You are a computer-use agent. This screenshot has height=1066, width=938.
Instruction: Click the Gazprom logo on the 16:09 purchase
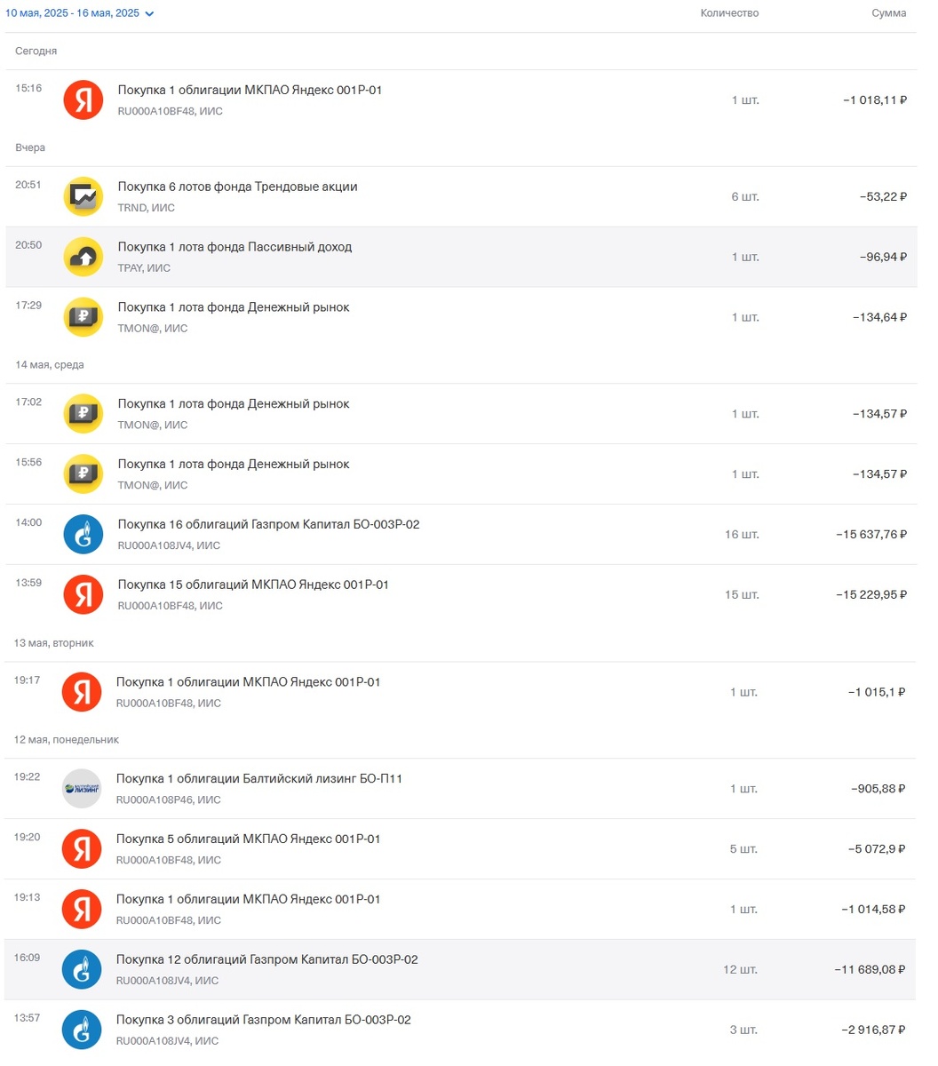coord(82,969)
